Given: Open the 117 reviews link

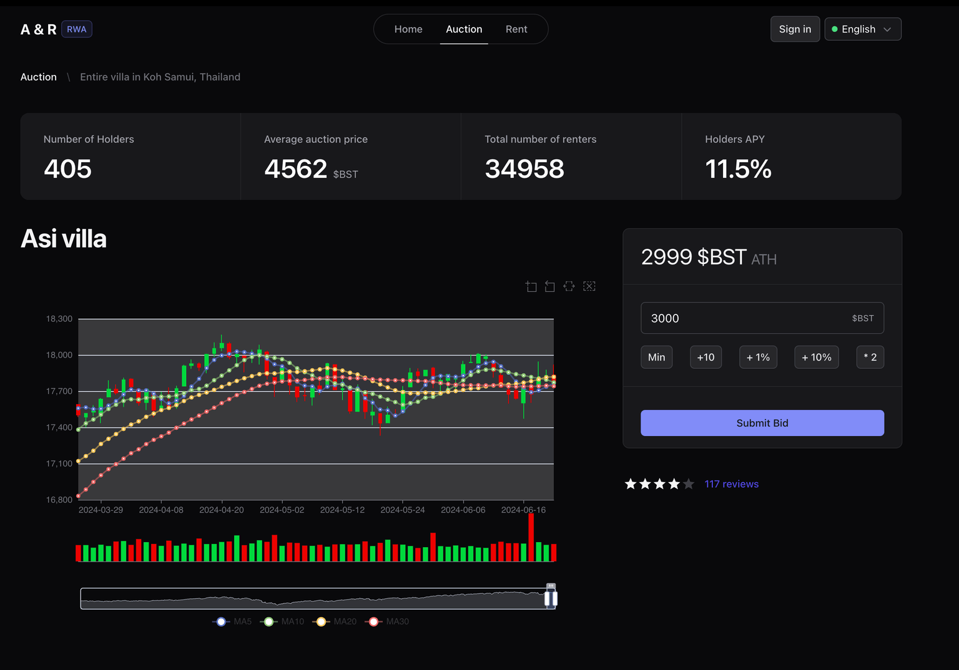Looking at the screenshot, I should pos(731,484).
